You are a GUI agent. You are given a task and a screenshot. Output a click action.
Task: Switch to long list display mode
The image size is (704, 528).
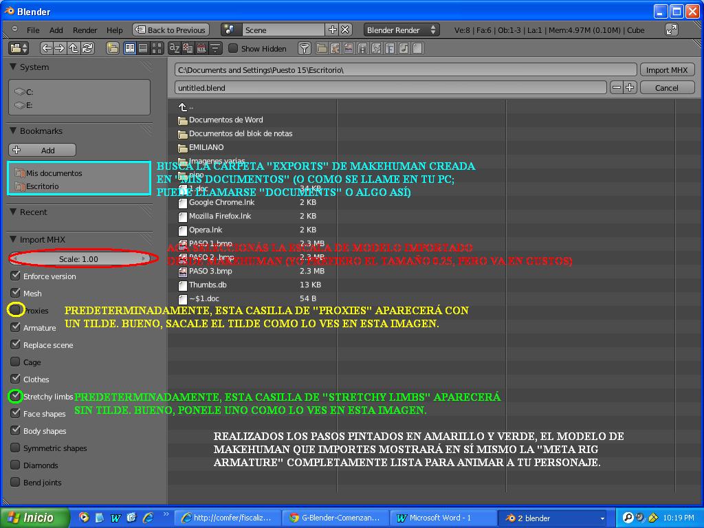click(x=143, y=48)
